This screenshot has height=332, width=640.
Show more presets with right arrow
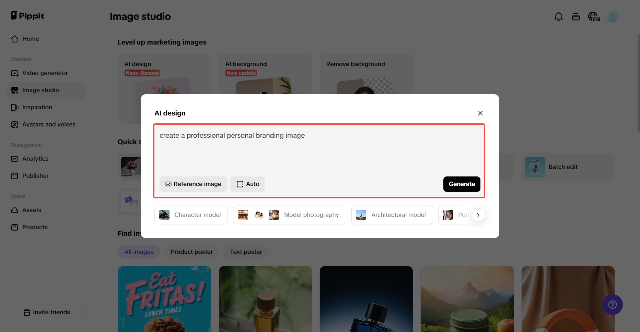click(x=478, y=215)
